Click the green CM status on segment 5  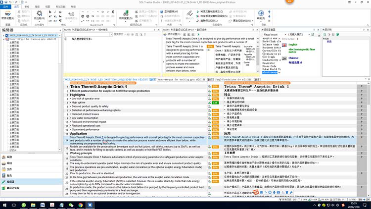(215, 103)
